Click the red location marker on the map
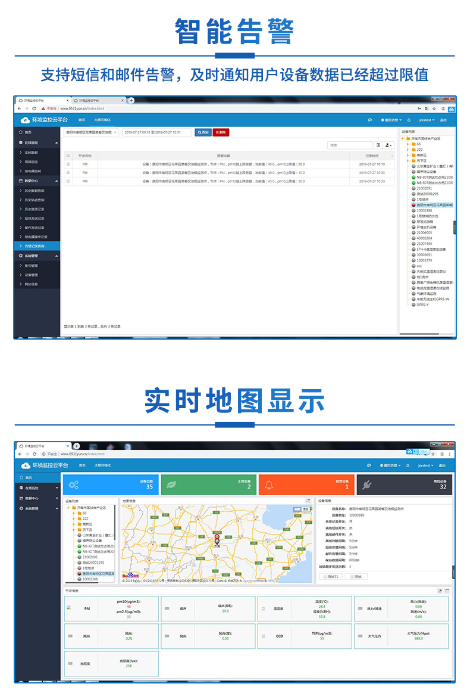The height and width of the screenshot is (696, 470). [217, 537]
